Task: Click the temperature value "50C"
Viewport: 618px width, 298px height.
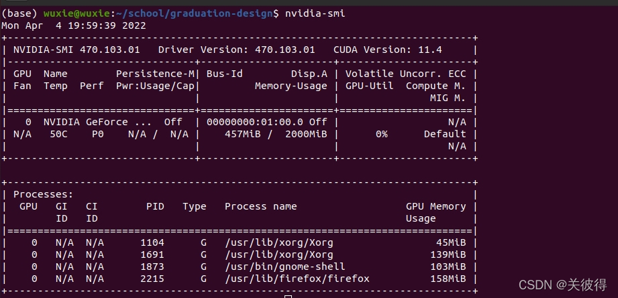Action: coord(59,135)
